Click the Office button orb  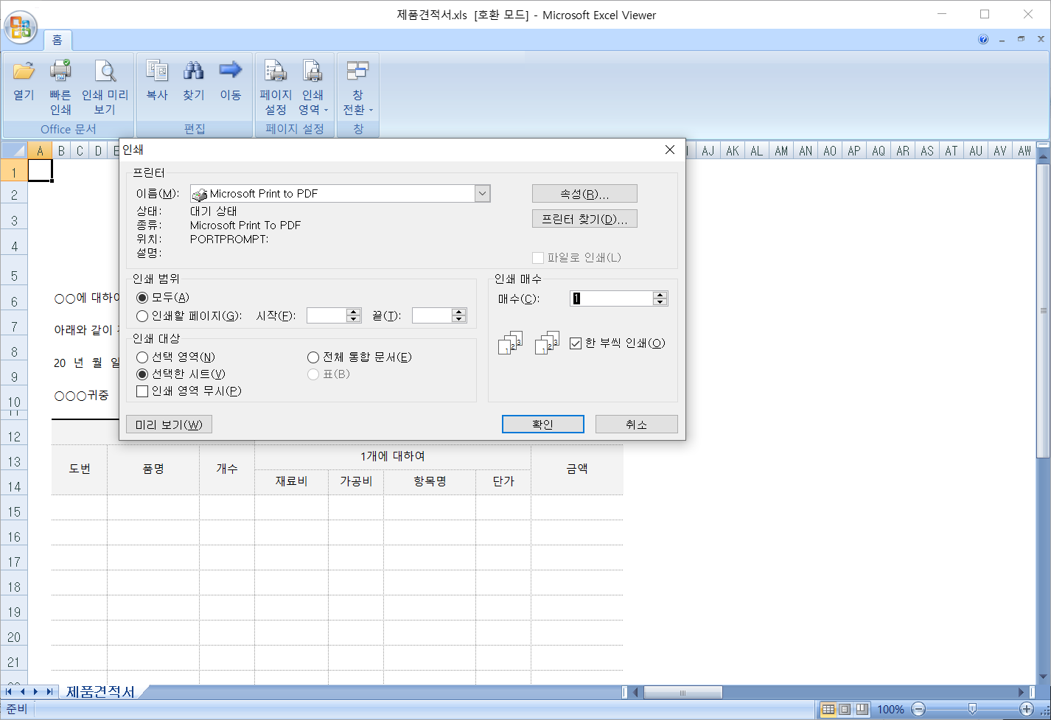(21, 28)
